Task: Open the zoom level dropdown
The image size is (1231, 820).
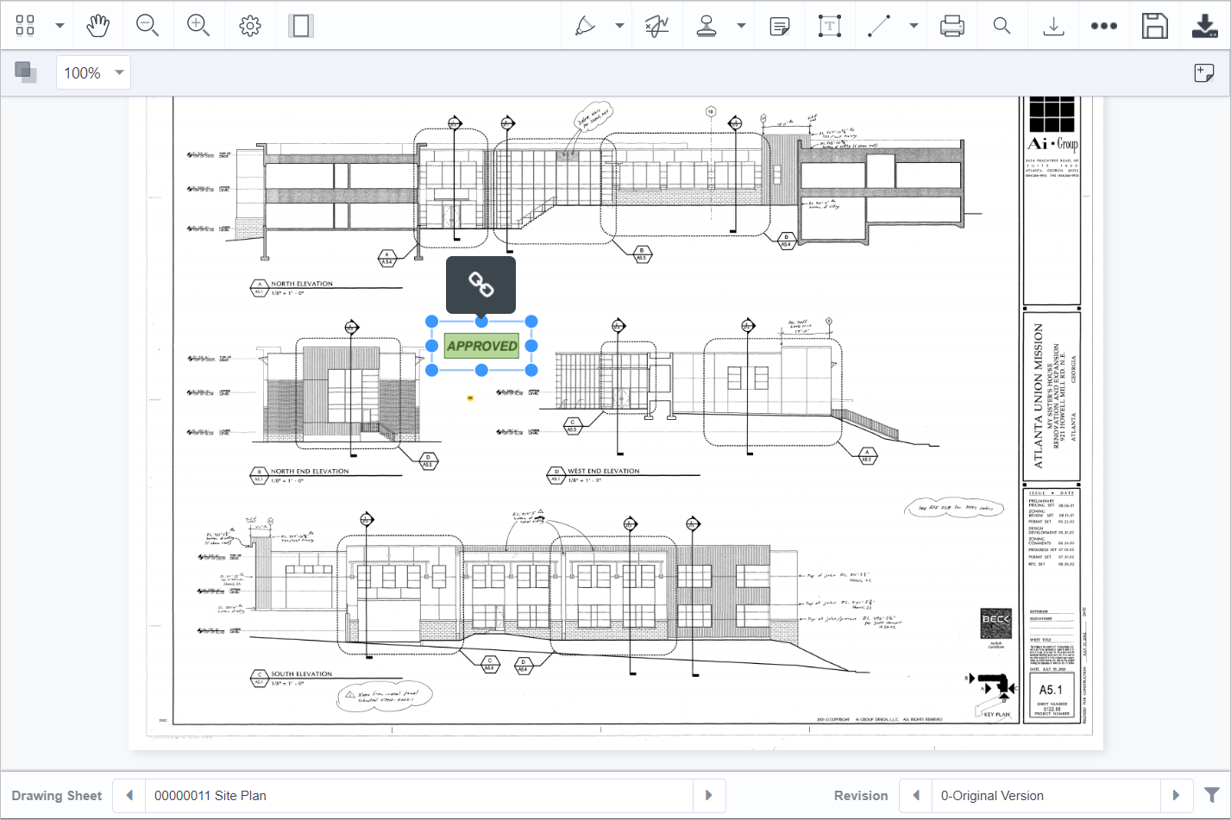Action: 119,72
